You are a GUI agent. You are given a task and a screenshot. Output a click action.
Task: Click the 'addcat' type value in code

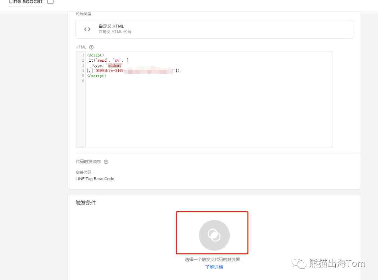click(x=114, y=66)
